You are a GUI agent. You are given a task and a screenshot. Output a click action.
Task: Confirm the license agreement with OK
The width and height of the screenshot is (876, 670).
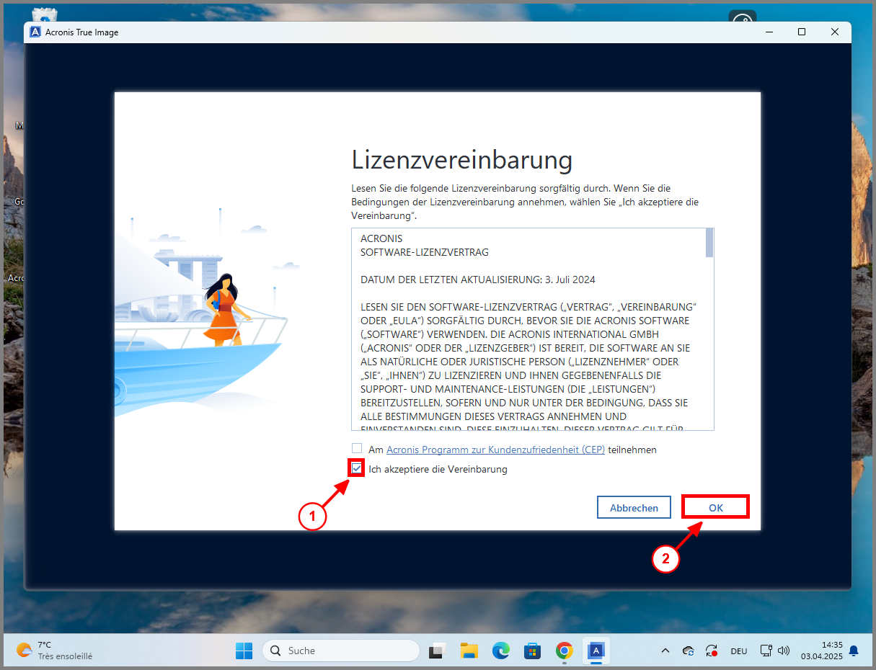pyautogui.click(x=715, y=506)
